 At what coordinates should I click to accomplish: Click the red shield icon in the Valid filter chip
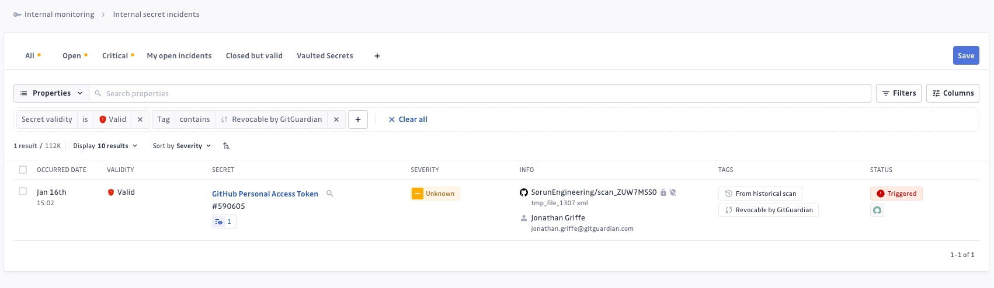click(103, 120)
